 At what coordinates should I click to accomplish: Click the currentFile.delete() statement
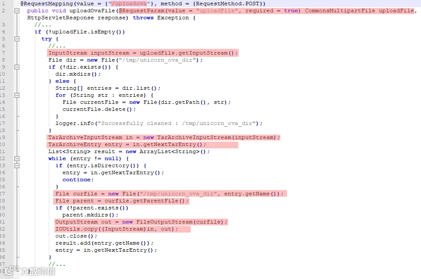99,110
